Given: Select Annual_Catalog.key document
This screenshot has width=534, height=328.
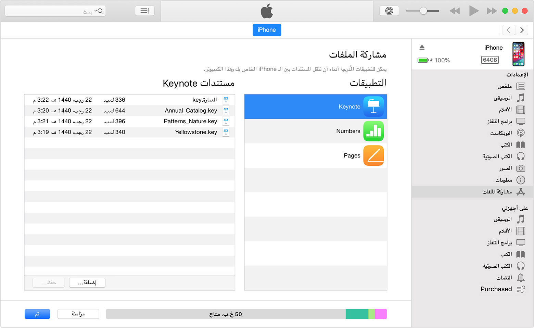Looking at the screenshot, I should tap(130, 111).
